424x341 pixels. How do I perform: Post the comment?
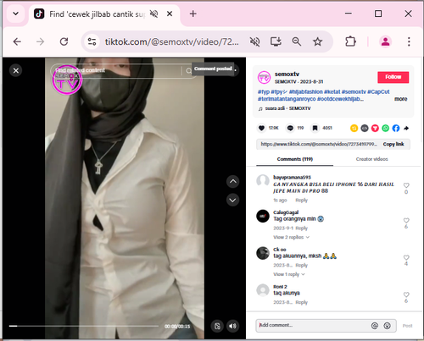coord(407,326)
